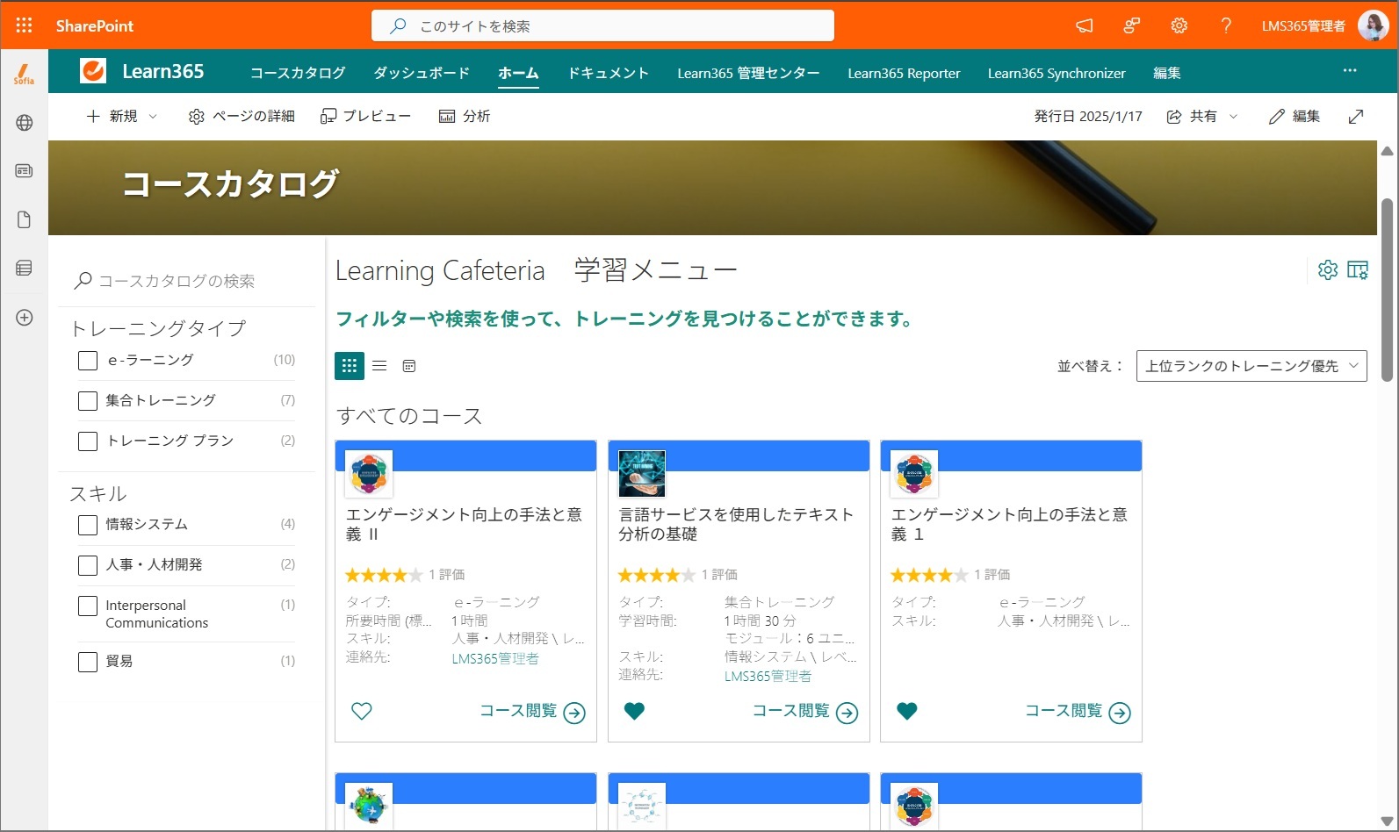This screenshot has height=832, width=1399.
Task: Open Learn365 管理センター navigation tab
Action: 748,73
